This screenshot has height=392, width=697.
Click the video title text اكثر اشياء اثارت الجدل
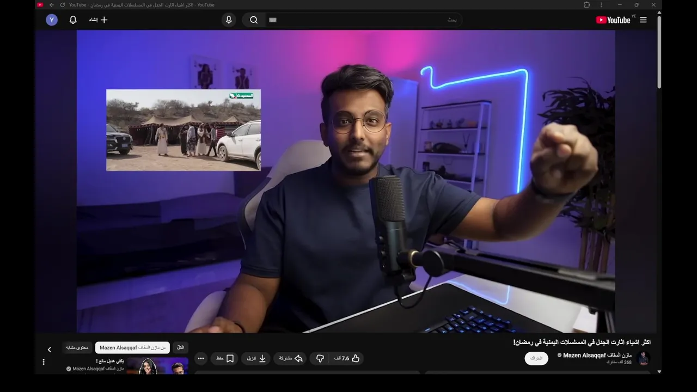coord(582,342)
